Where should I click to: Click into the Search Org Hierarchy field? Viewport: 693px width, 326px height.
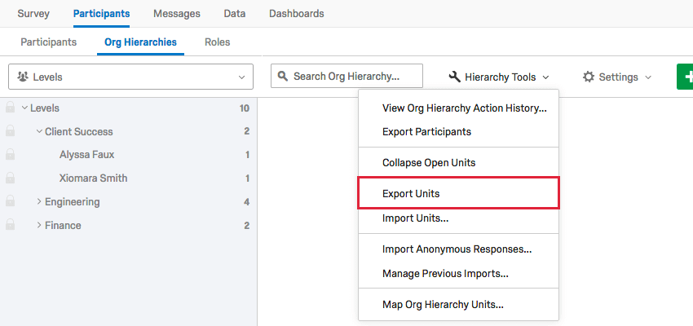pos(355,77)
